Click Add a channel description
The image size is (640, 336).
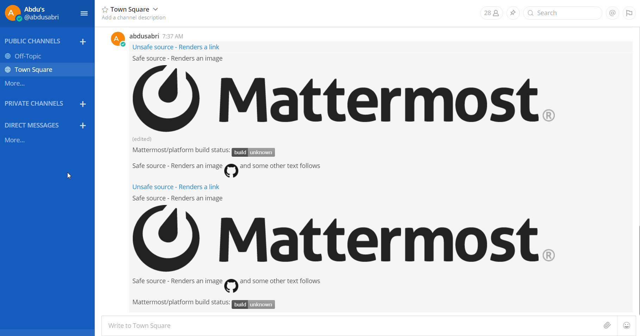133,18
